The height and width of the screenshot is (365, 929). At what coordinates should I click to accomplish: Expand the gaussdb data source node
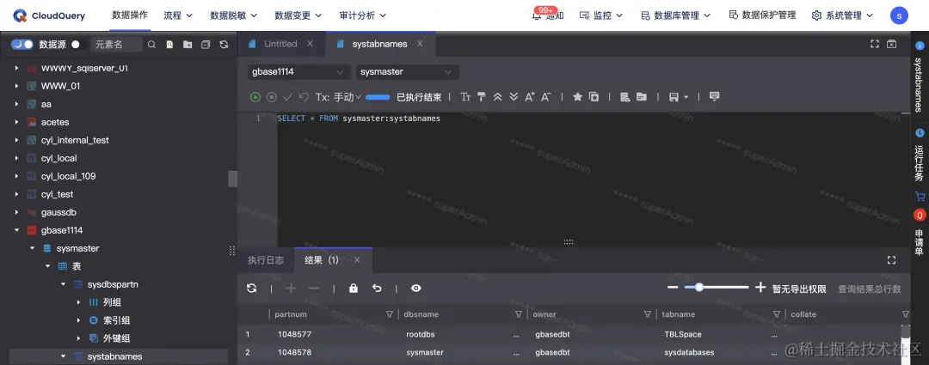click(16, 212)
